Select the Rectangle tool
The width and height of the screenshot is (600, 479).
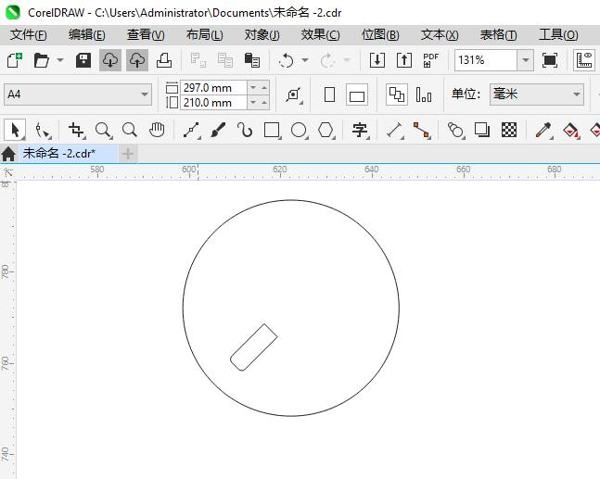(272, 130)
